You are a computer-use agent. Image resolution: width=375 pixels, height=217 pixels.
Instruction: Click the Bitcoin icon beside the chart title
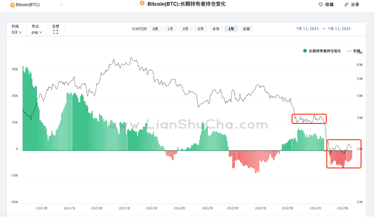coord(142,3)
